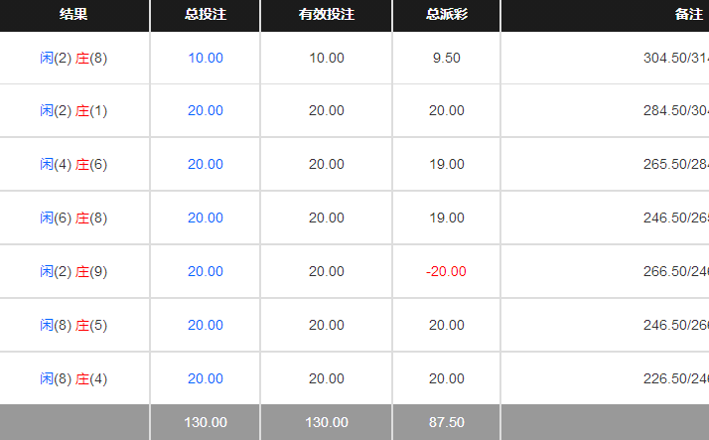Viewport: 709px width, 440px height.
Task: Click the 有效投注 column header
Action: click(326, 15)
